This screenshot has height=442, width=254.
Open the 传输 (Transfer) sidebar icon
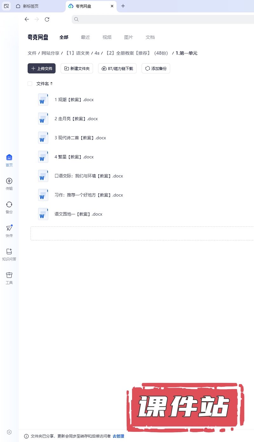[9, 181]
